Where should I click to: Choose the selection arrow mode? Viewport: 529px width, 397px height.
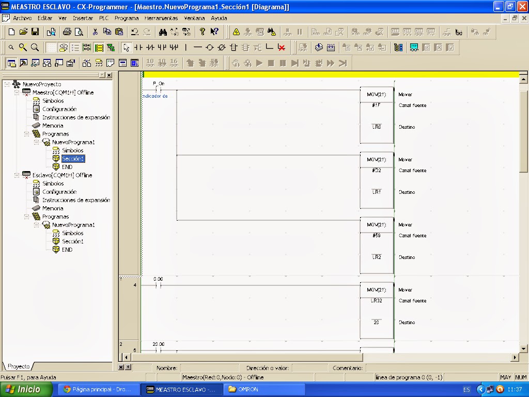(126, 48)
